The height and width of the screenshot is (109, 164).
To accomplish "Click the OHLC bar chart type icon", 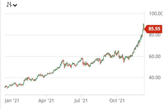I will (9, 5).
